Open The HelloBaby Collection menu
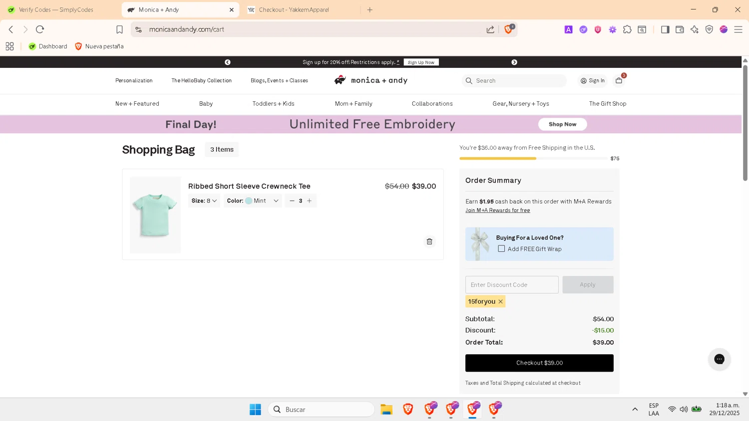Image resolution: width=749 pixels, height=421 pixels. [202, 80]
